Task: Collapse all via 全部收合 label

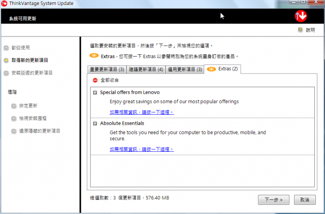Action: point(110,80)
